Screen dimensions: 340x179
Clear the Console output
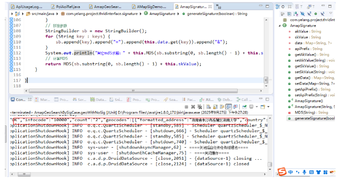click(209, 107)
